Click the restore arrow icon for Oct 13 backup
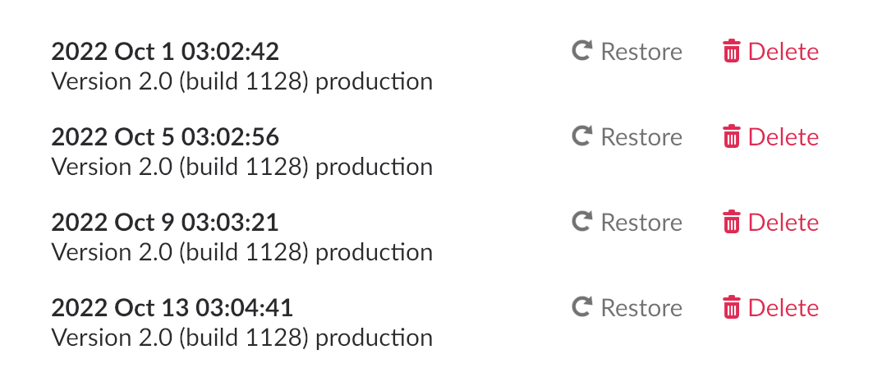 (x=582, y=307)
